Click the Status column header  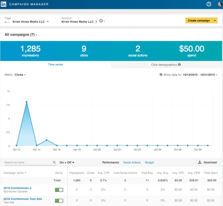point(59,173)
